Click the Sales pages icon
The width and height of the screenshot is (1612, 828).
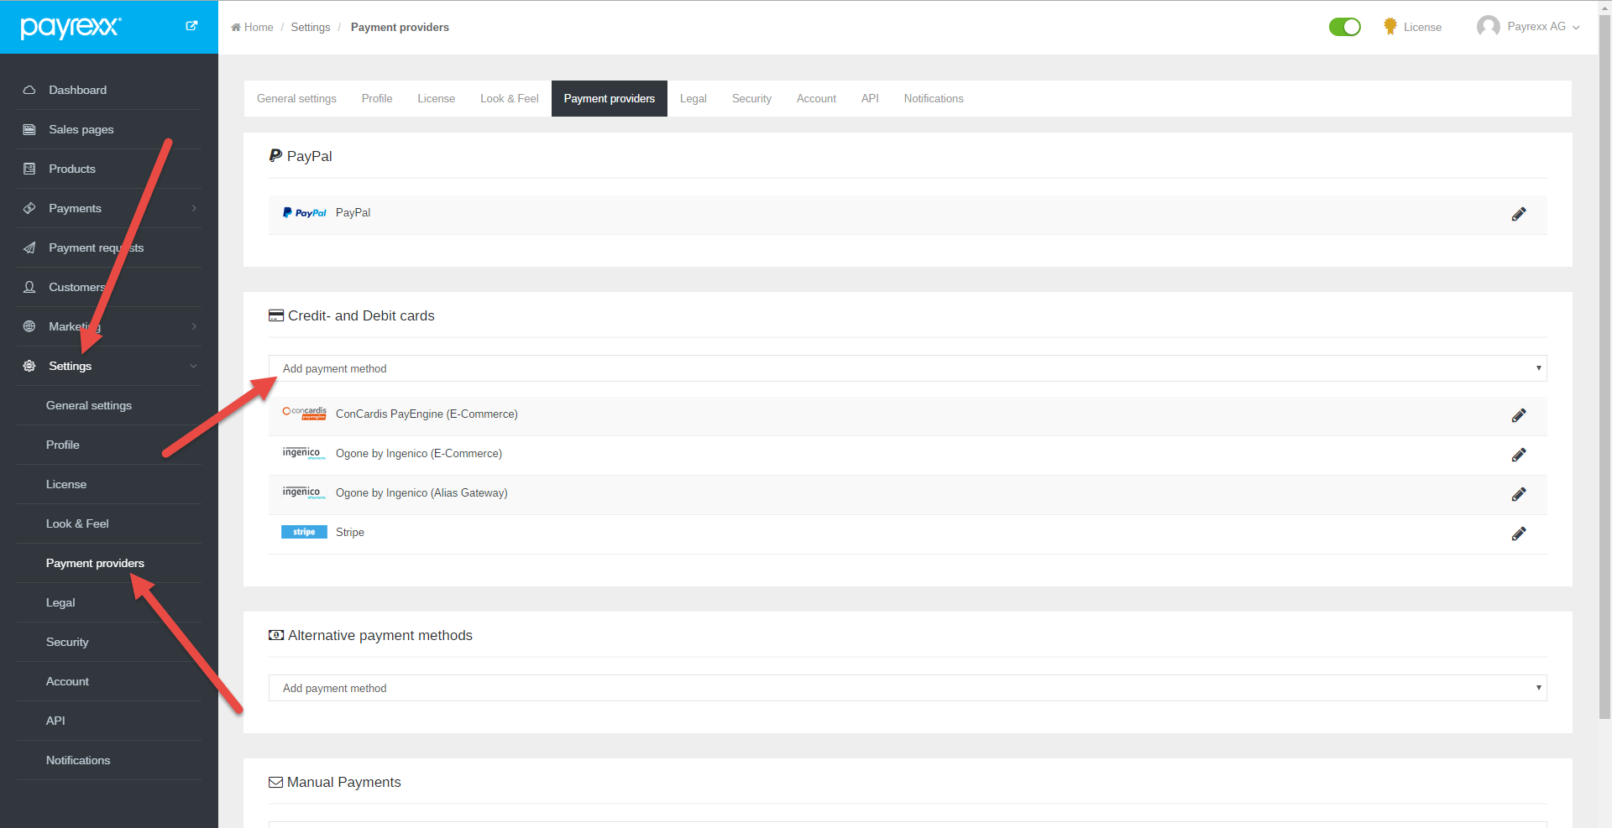29,129
